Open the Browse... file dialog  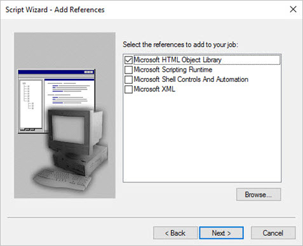click(x=259, y=195)
